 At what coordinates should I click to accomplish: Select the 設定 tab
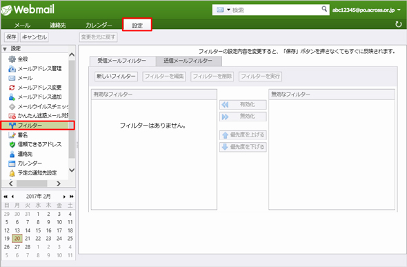click(x=137, y=25)
